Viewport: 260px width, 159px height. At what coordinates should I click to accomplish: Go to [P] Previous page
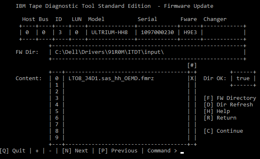[118, 151]
